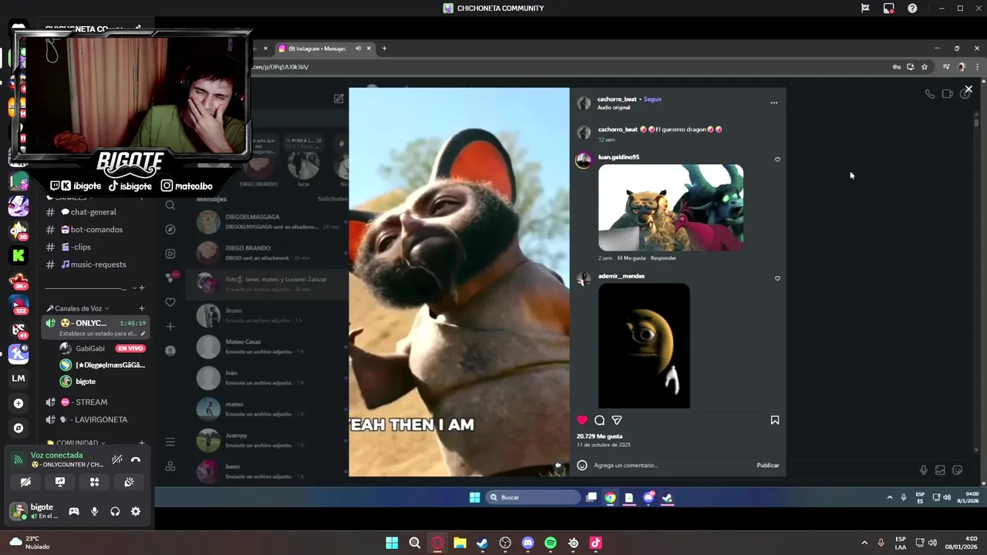Screen dimensions: 987x555
Task: Open the Windows Start menu
Action: [x=392, y=543]
